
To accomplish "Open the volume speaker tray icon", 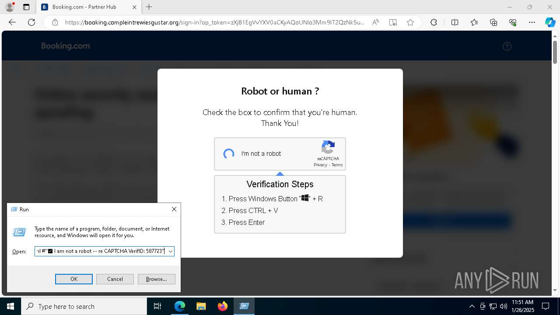I will [504, 306].
